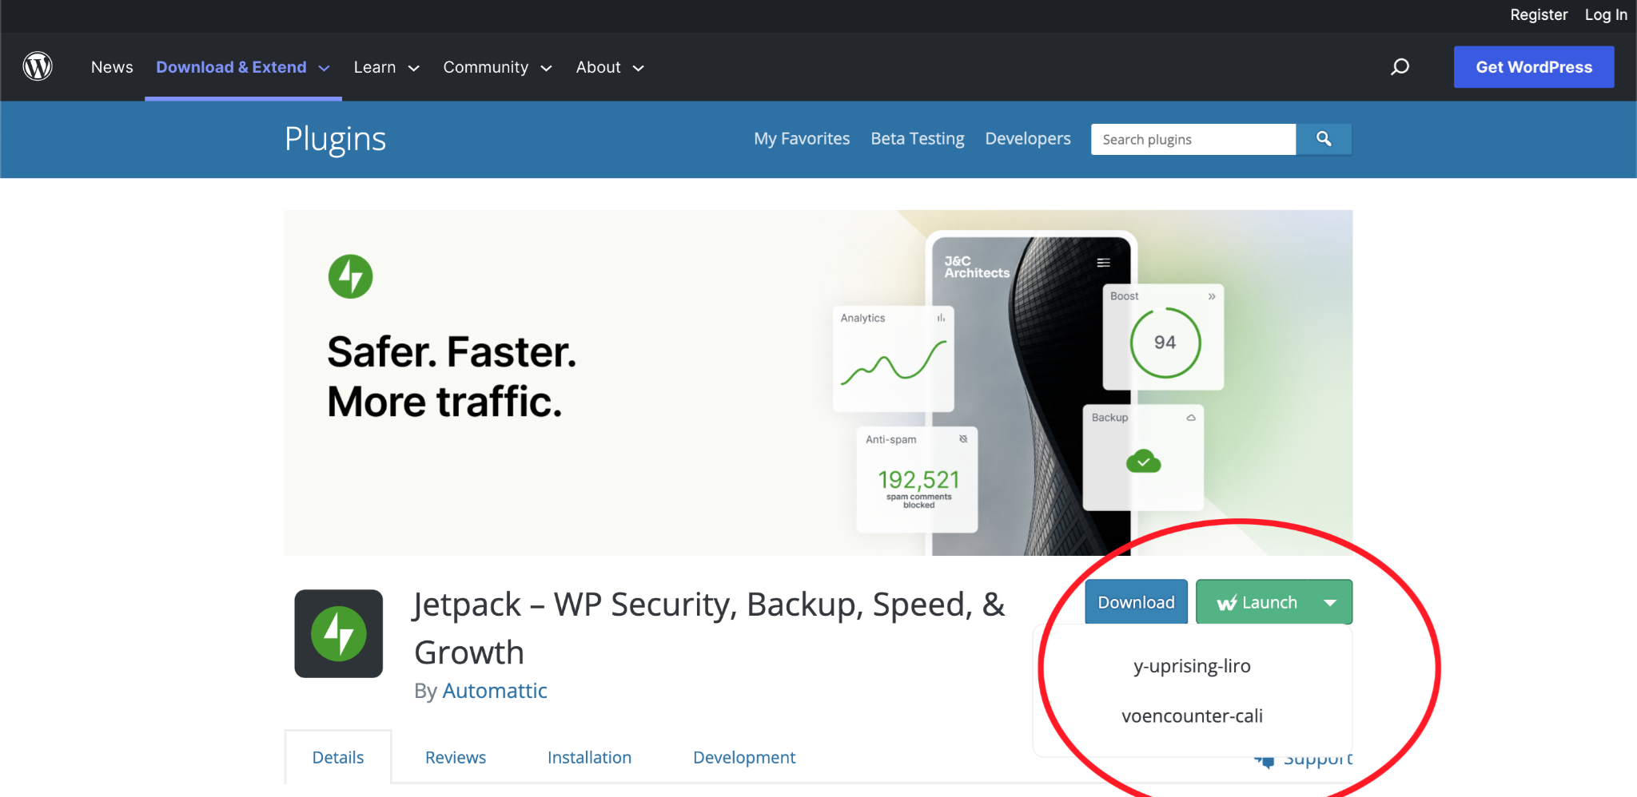Switch to the Installation tab
1637x797 pixels.
click(589, 757)
